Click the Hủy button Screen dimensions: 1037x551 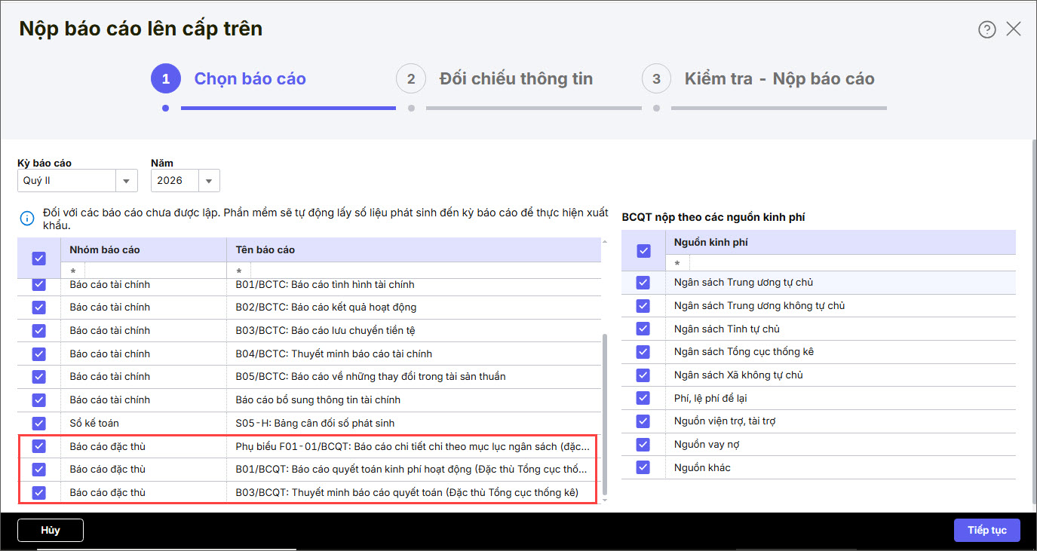pos(51,530)
